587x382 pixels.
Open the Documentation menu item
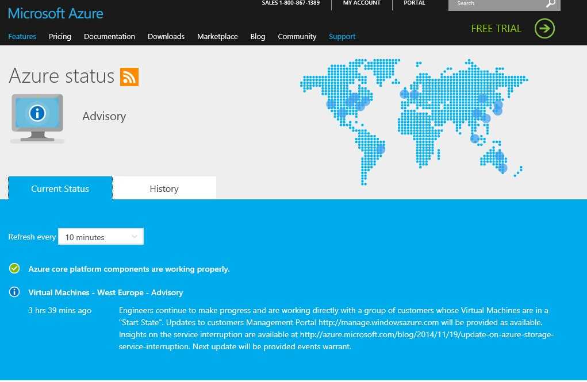coord(109,36)
